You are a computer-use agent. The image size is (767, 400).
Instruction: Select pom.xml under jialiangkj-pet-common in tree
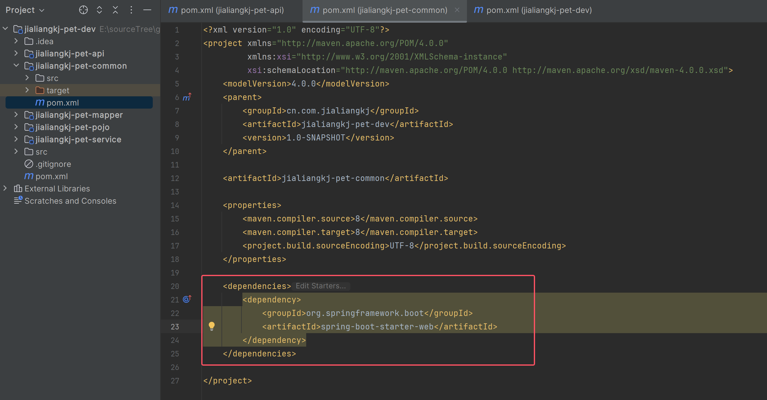pos(79,102)
